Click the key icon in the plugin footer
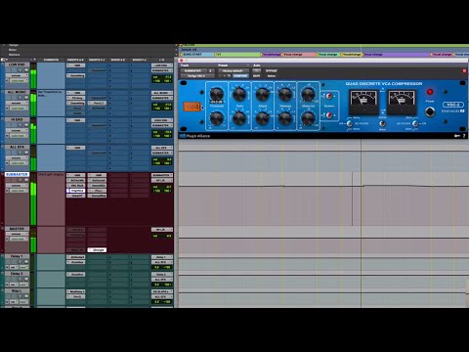Screen dimensions: 469x352 tap(457, 136)
